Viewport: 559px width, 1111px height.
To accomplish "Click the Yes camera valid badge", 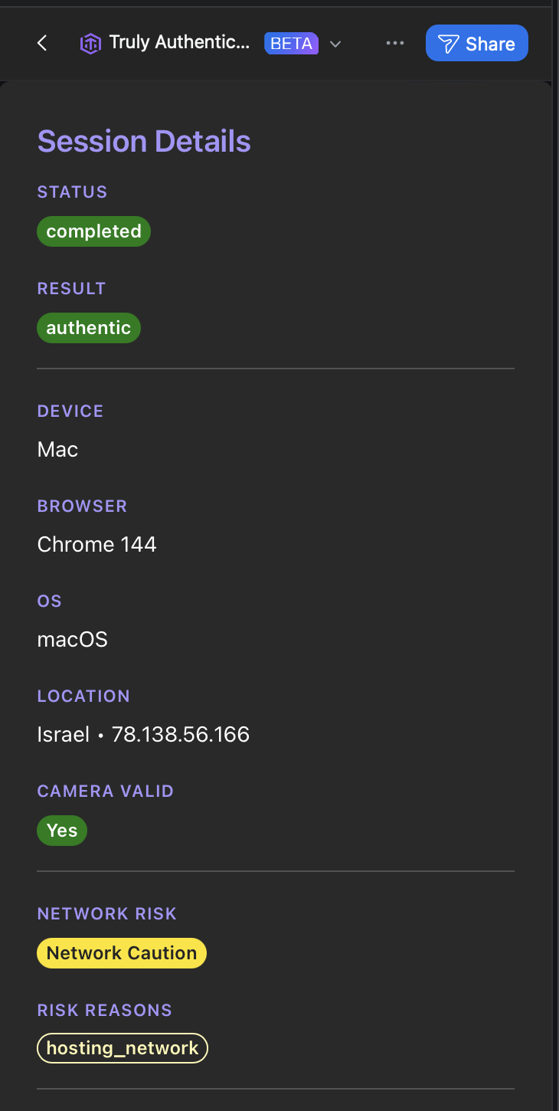I will (x=62, y=831).
